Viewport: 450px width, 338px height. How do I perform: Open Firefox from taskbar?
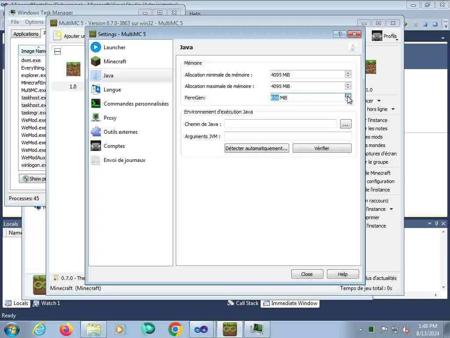(x=66, y=329)
